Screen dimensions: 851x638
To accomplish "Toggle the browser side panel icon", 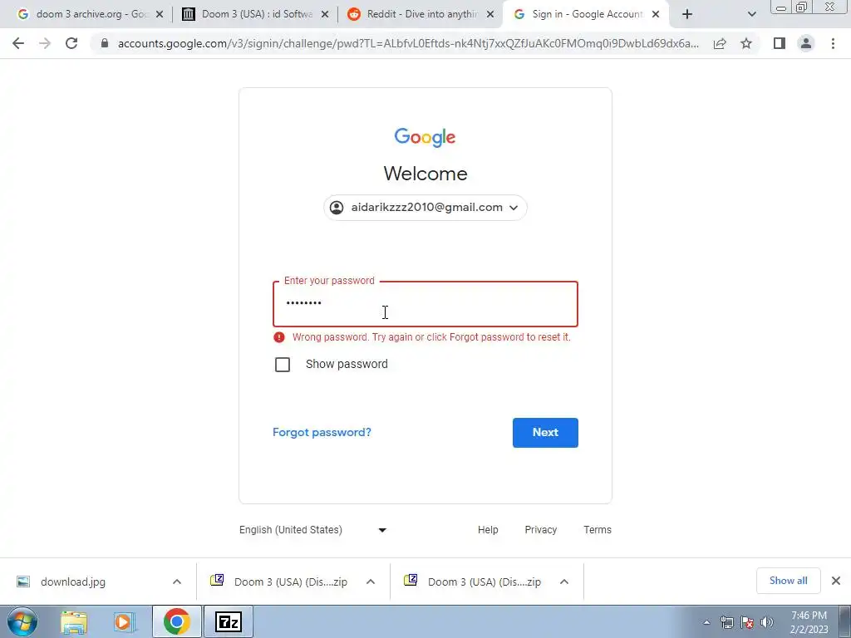I will click(780, 43).
